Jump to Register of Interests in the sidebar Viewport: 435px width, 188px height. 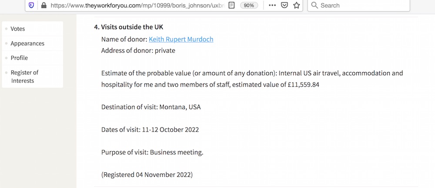click(x=24, y=76)
